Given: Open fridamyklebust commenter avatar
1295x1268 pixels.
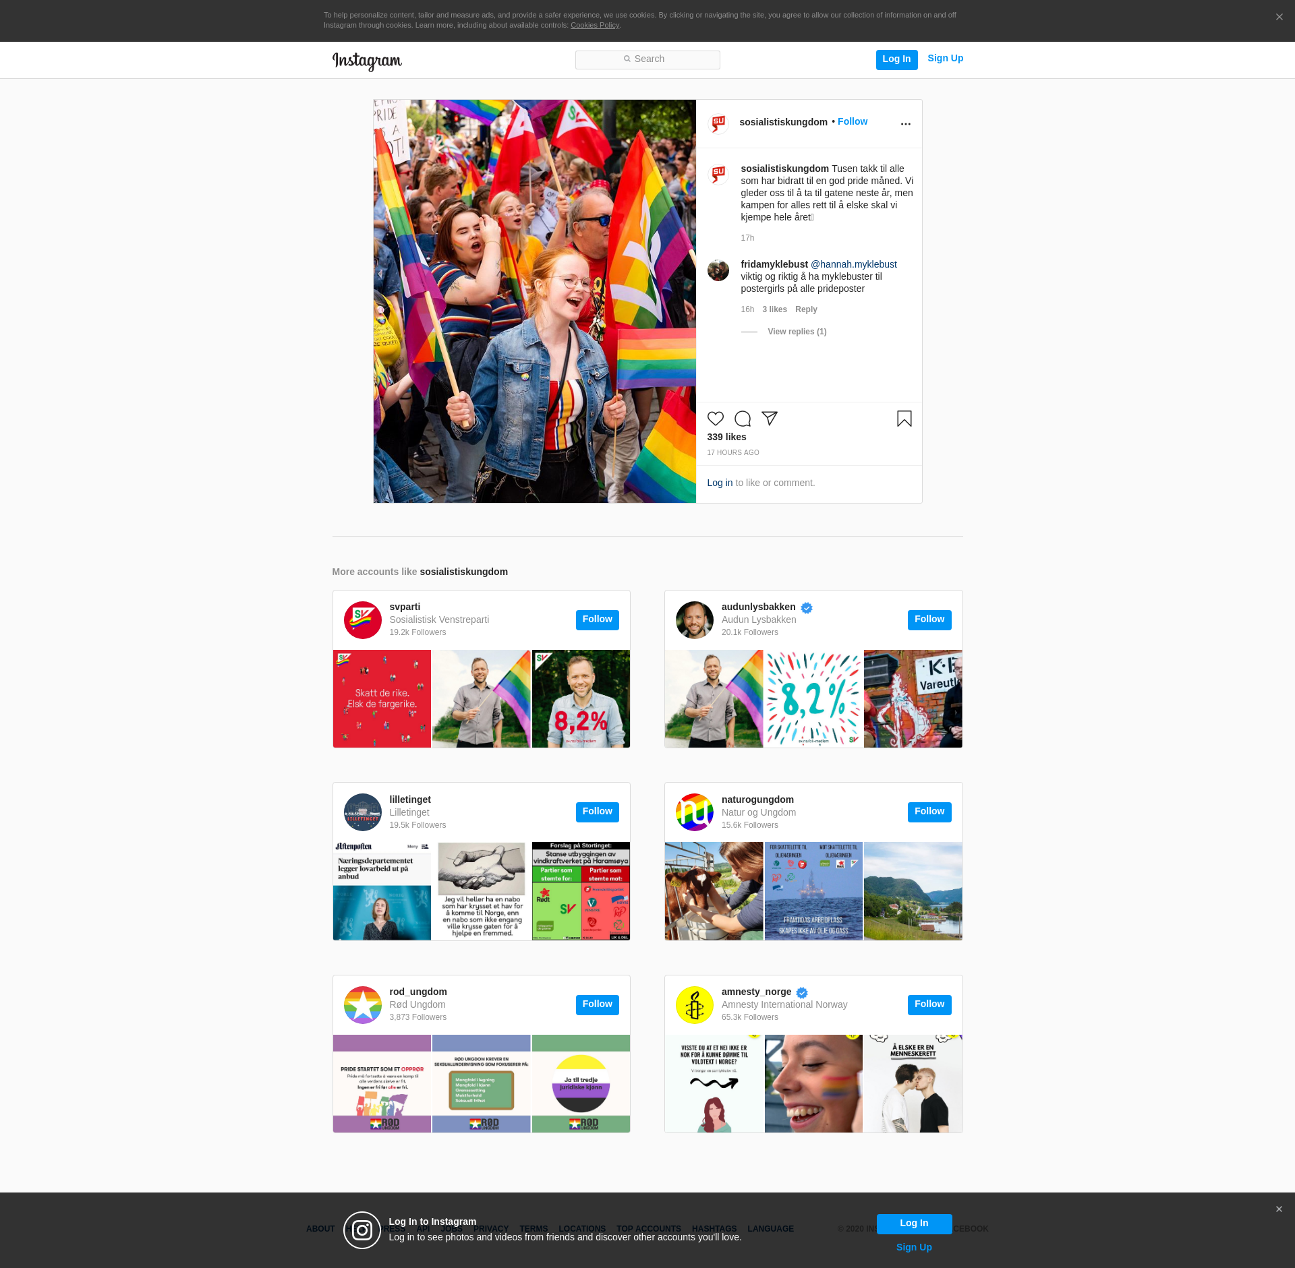Looking at the screenshot, I should click(718, 270).
